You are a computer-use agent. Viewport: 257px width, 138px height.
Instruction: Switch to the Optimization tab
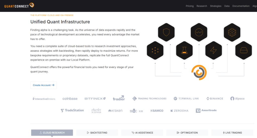tap(187, 132)
